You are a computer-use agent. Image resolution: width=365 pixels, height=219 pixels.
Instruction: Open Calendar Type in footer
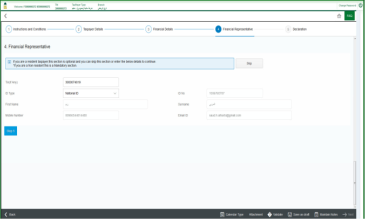click(x=222, y=215)
